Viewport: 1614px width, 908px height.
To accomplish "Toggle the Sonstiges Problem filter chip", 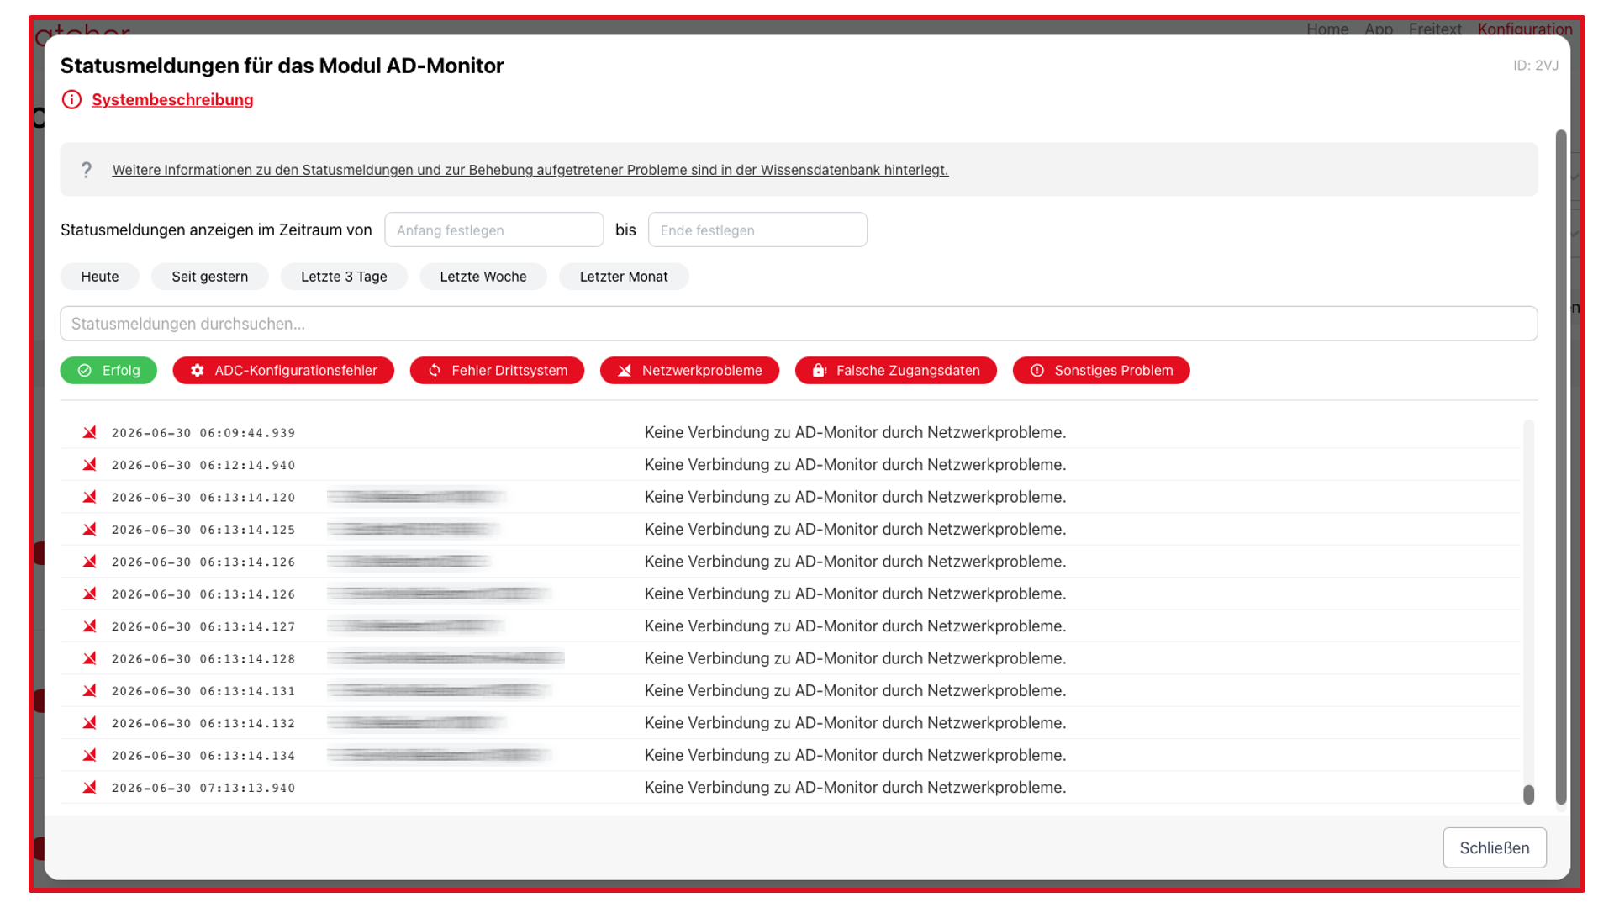I will tap(1101, 371).
